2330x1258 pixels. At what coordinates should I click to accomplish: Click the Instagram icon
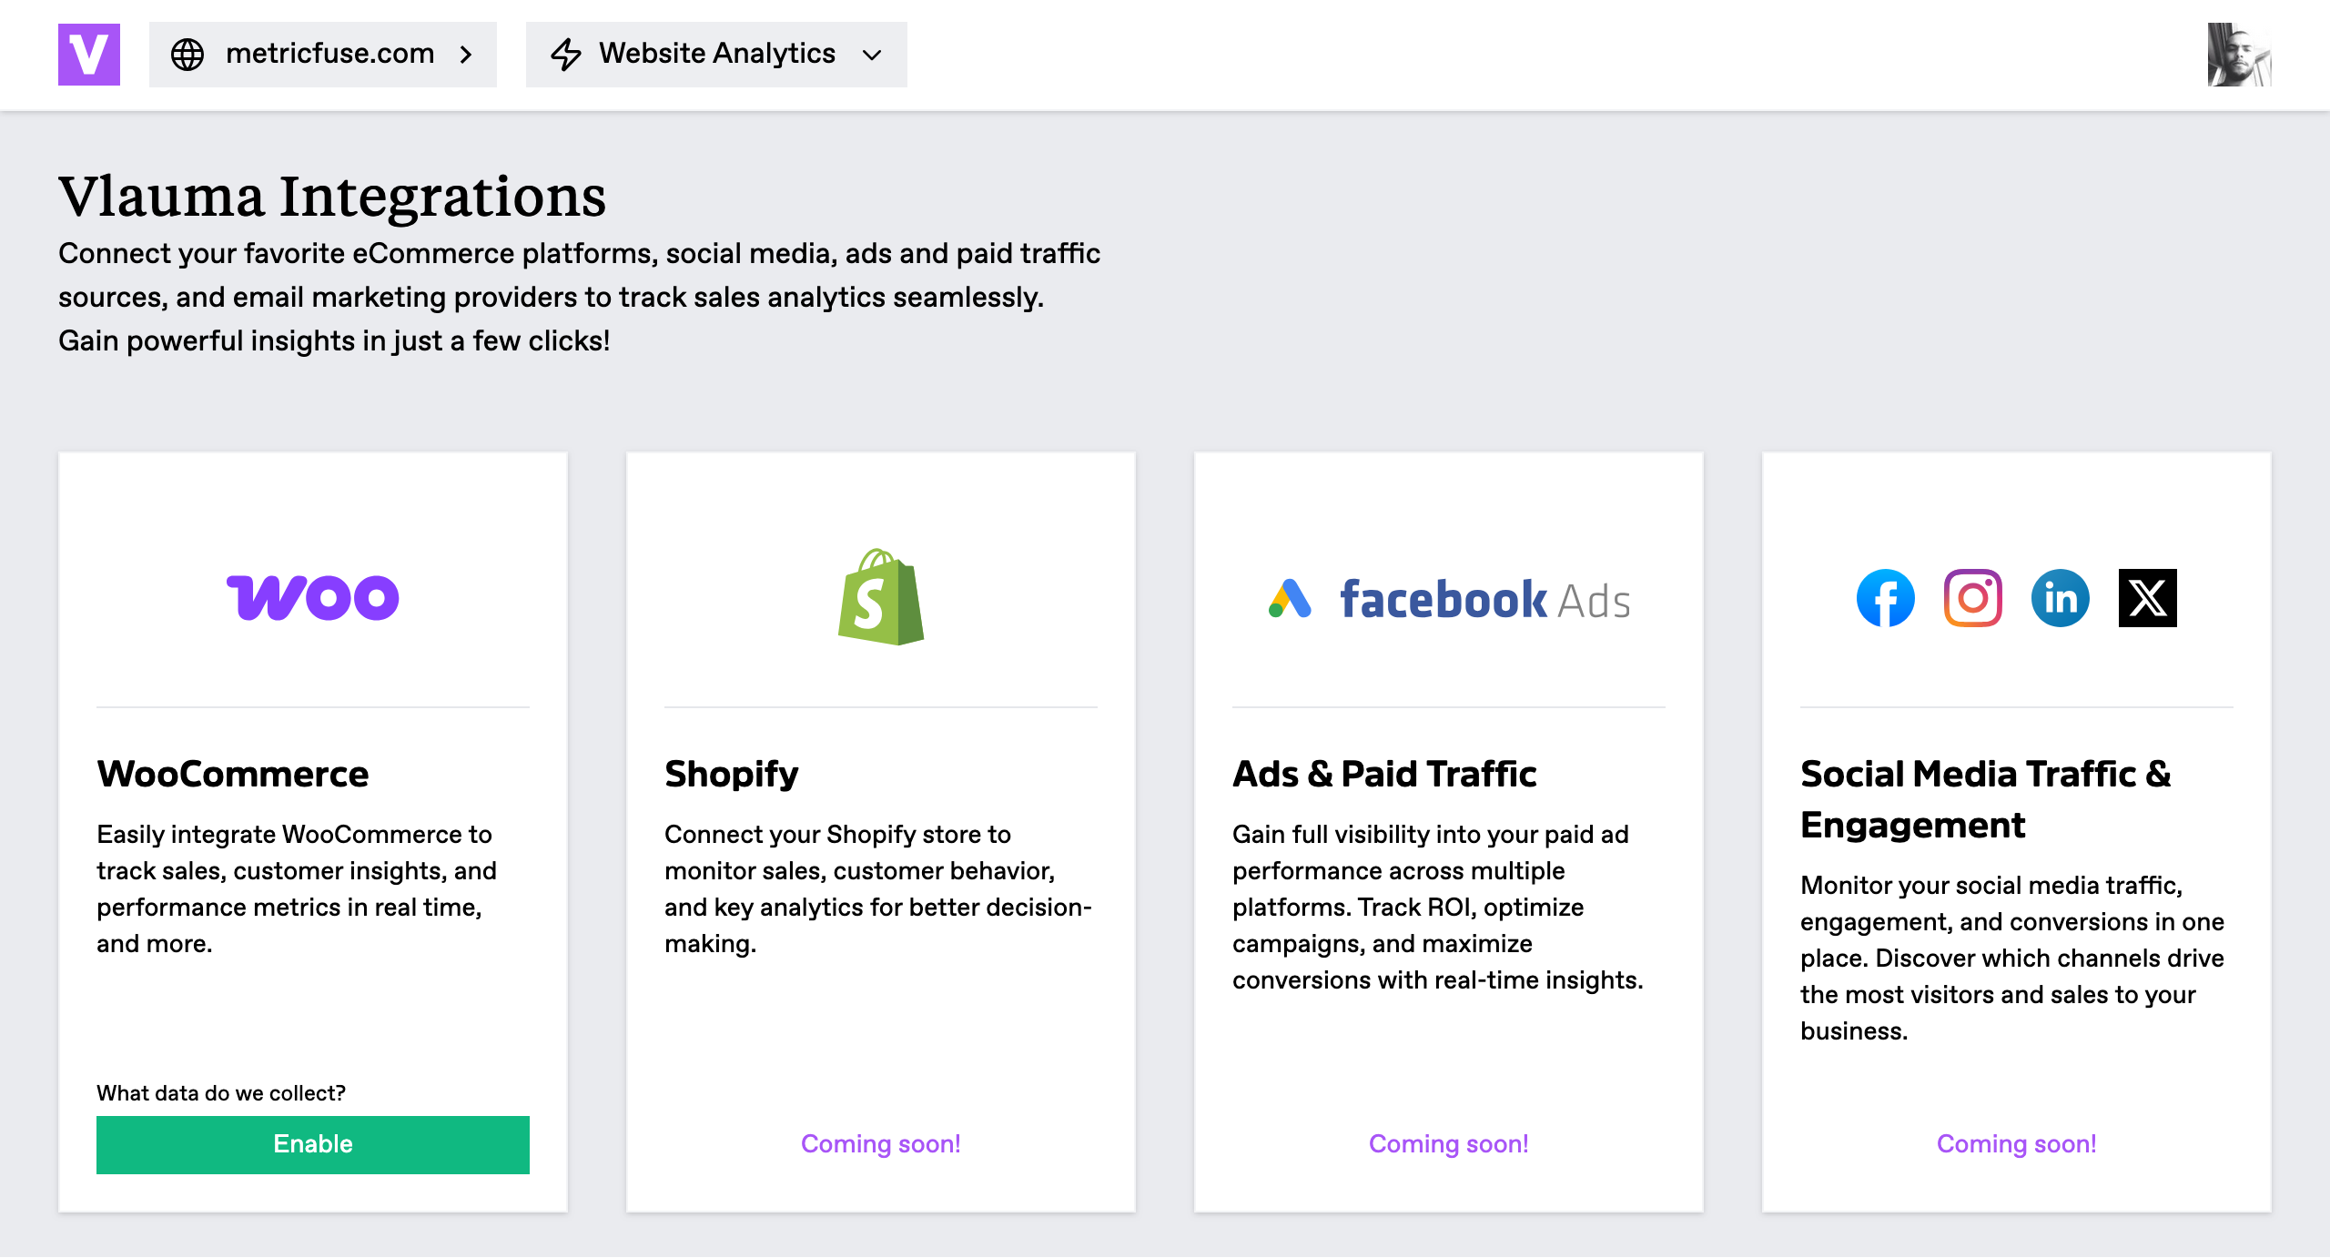[x=1973, y=598]
